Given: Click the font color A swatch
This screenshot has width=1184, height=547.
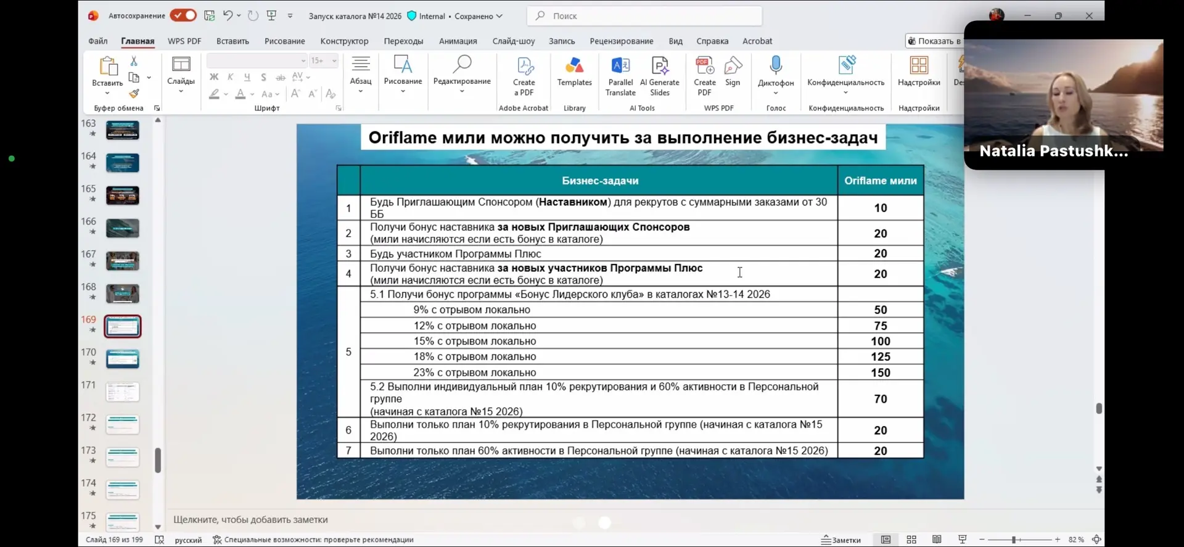Looking at the screenshot, I should [x=240, y=94].
